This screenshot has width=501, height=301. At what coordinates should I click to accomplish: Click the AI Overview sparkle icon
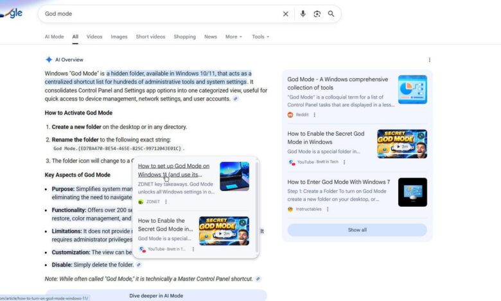pos(49,60)
